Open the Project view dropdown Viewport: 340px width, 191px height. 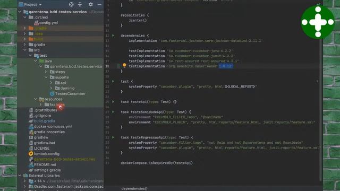(40, 5)
